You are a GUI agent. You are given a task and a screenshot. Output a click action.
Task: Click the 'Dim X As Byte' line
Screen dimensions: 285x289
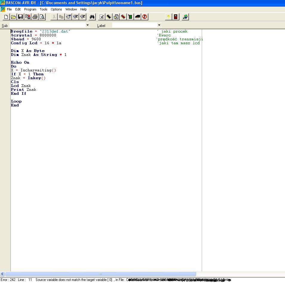28,51
